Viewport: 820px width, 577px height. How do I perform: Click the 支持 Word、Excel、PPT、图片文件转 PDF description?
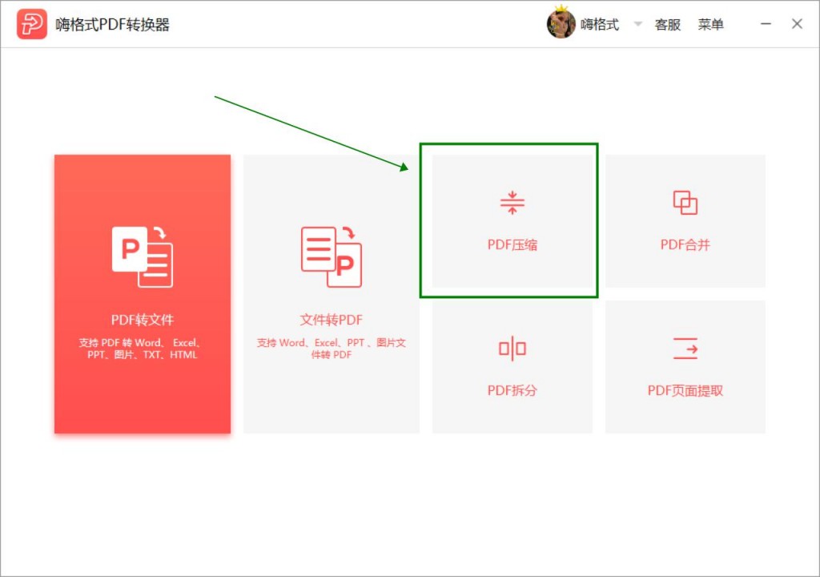pyautogui.click(x=331, y=349)
